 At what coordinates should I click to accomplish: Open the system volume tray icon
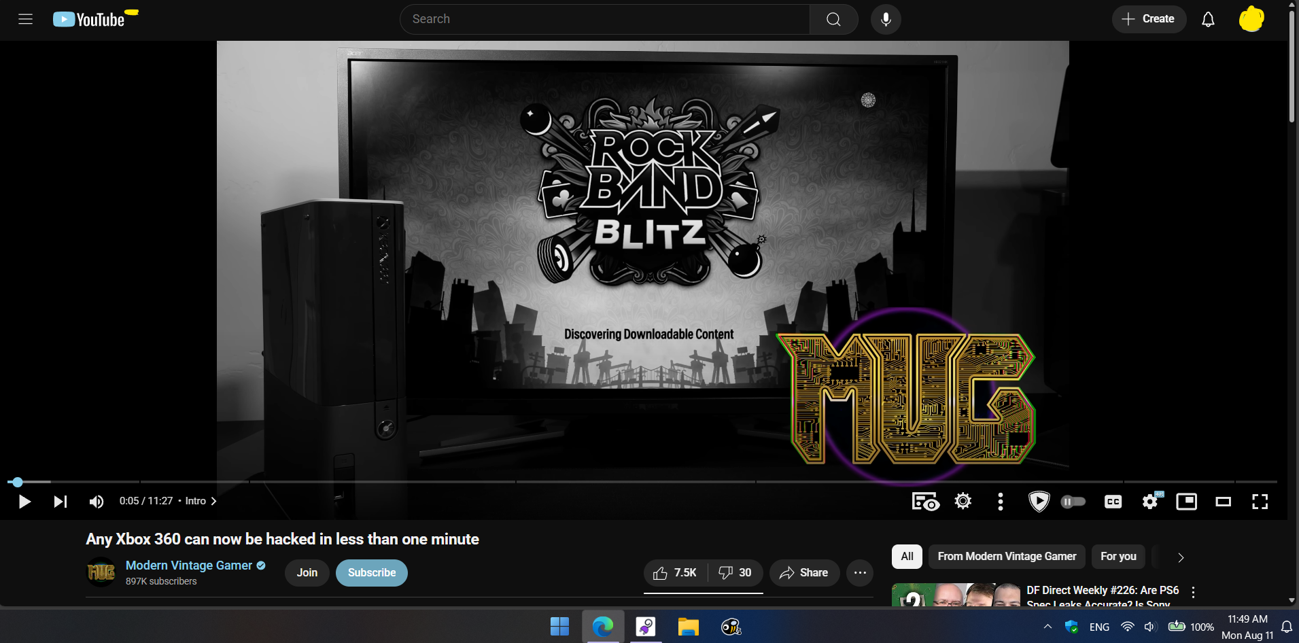click(x=1149, y=627)
